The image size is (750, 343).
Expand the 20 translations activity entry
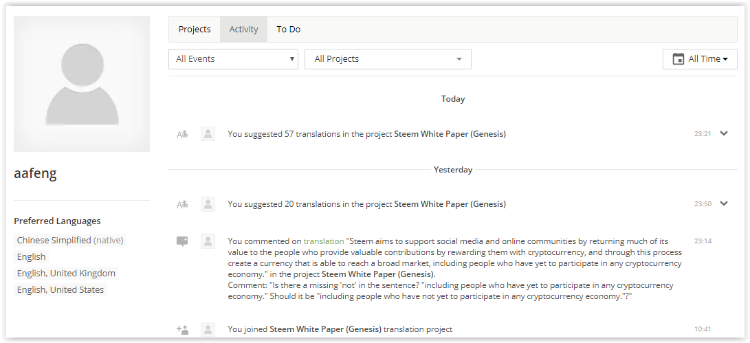click(x=724, y=203)
